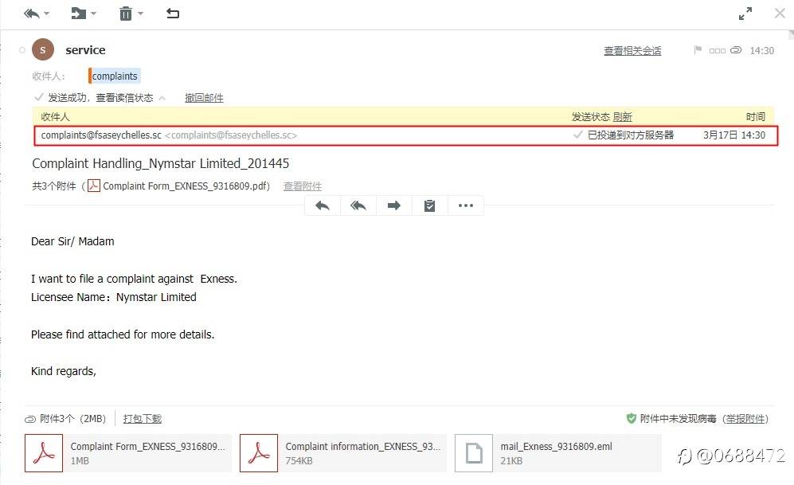
Task: Close the email reading pane
Action: click(x=780, y=14)
